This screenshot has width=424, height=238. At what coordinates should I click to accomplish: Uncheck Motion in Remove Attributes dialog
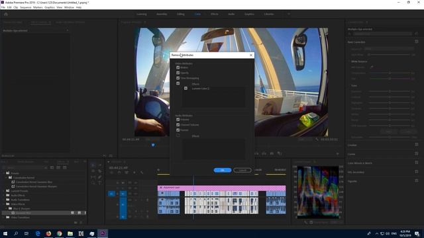pyautogui.click(x=178, y=67)
